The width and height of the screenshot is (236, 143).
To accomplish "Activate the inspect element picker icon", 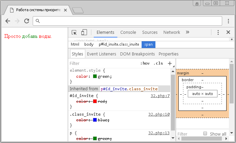I will [74, 32].
